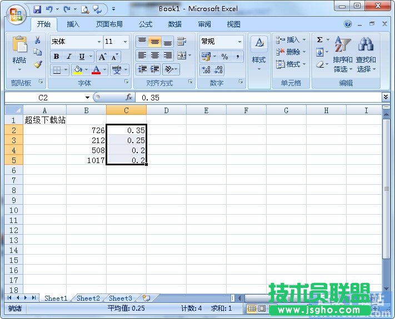This screenshot has width=395, height=319.
Task: Click the Merge and Center icon
Action: pos(181,56)
